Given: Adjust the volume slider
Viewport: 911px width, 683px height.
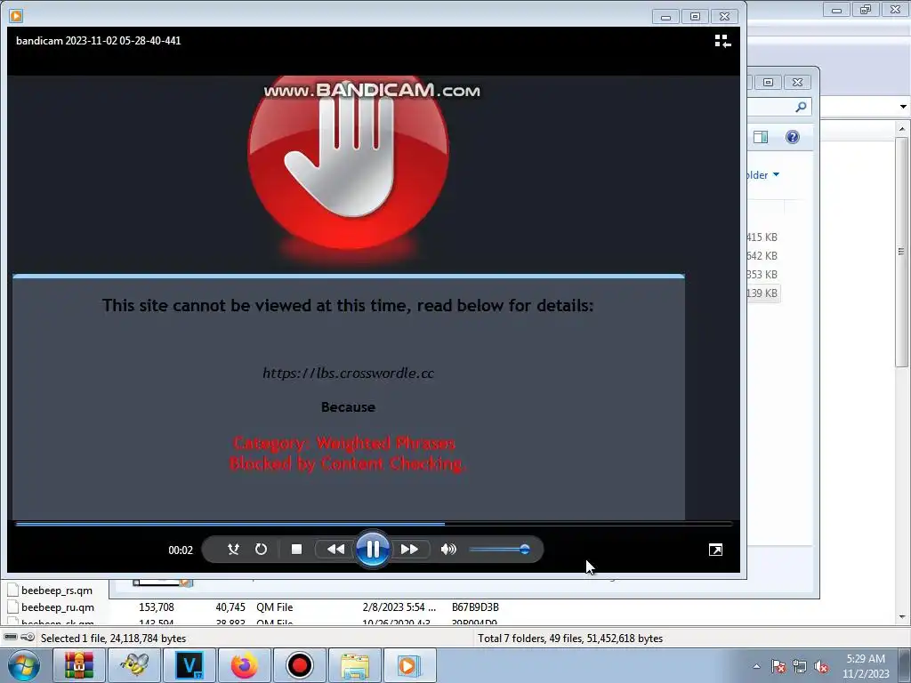Looking at the screenshot, I should (500, 549).
